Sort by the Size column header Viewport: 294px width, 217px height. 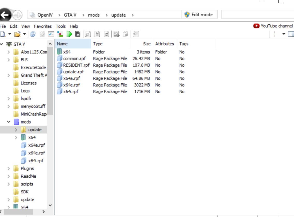(142, 44)
